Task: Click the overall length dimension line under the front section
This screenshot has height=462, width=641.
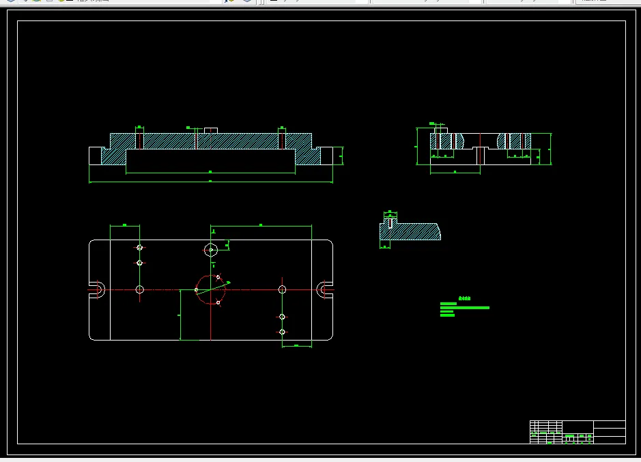Action: pyautogui.click(x=210, y=182)
